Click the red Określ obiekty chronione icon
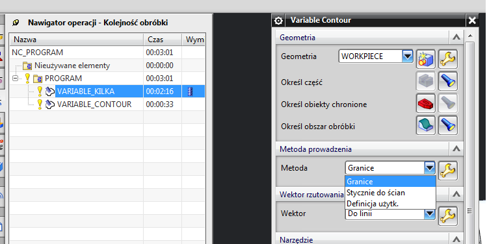Viewport: 487px width, 244px height. (426, 104)
